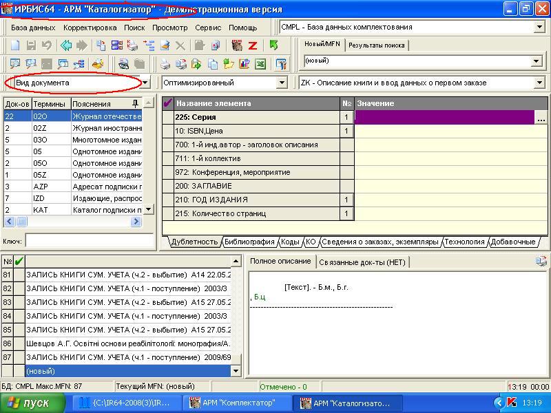Image resolution: width=551 pixels, height=413 pixels.
Task: Switch to the Сведения о заказах, экземпляры tab
Action: 380,242
